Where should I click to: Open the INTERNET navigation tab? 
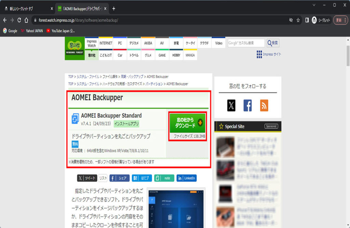pyautogui.click(x=106, y=43)
